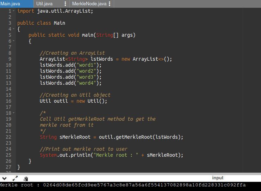Expand console to fullscreen
Viewport: 261px width, 191px height.
click(x=15, y=178)
